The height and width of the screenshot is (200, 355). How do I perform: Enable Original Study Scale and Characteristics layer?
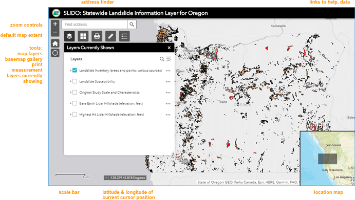(74, 93)
